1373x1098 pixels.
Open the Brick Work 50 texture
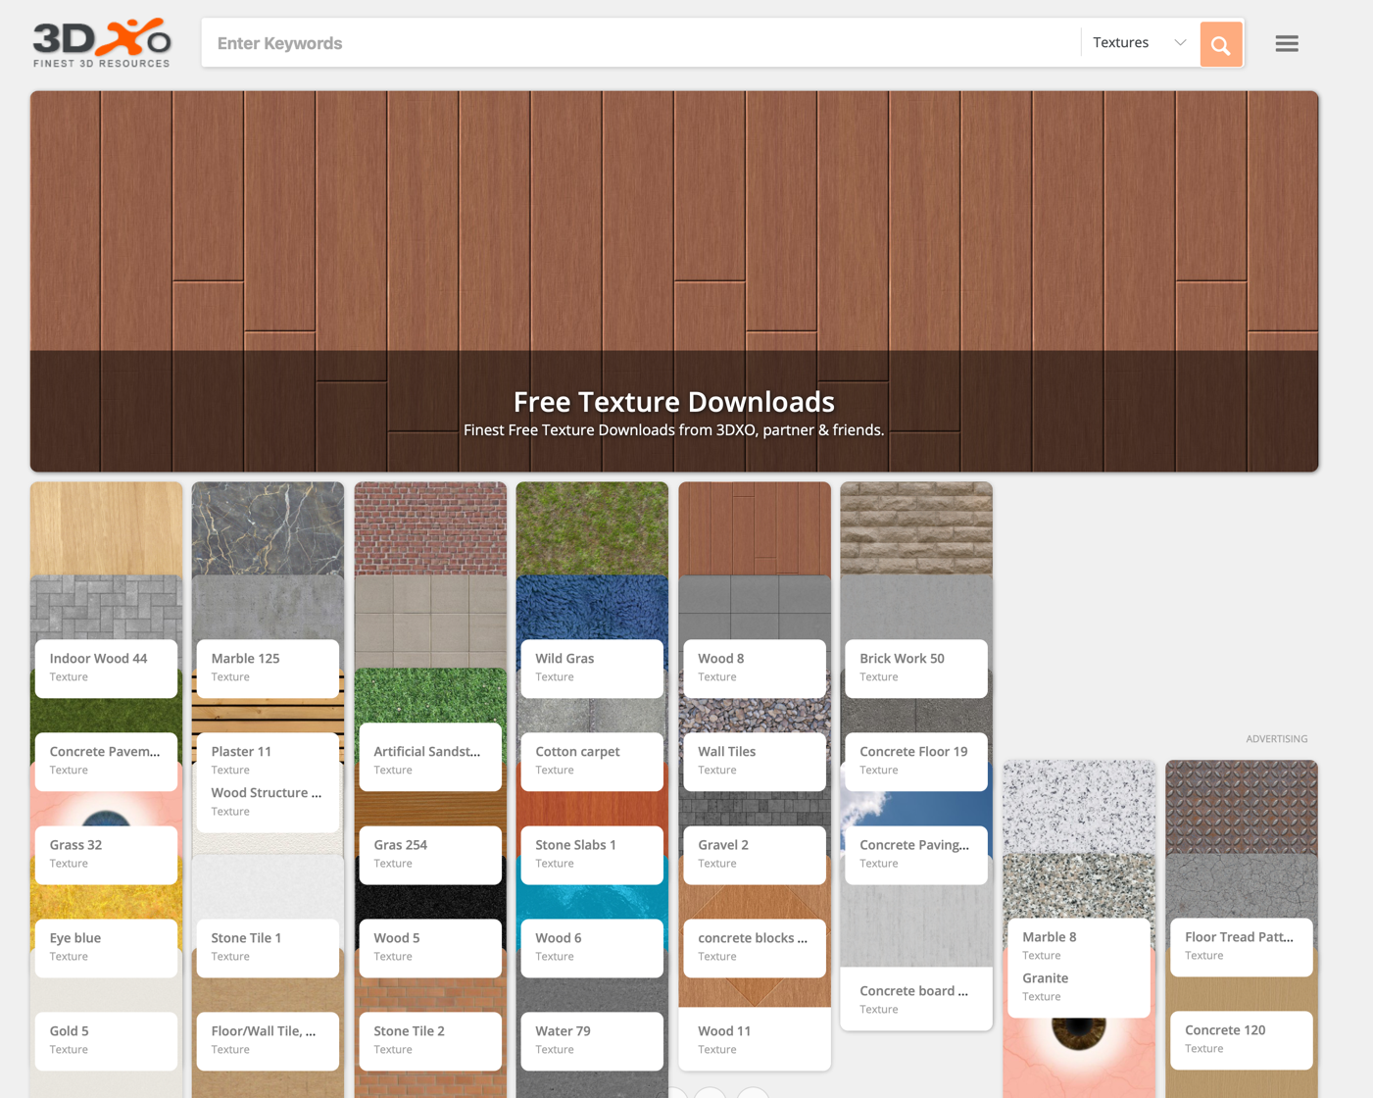pos(915,667)
